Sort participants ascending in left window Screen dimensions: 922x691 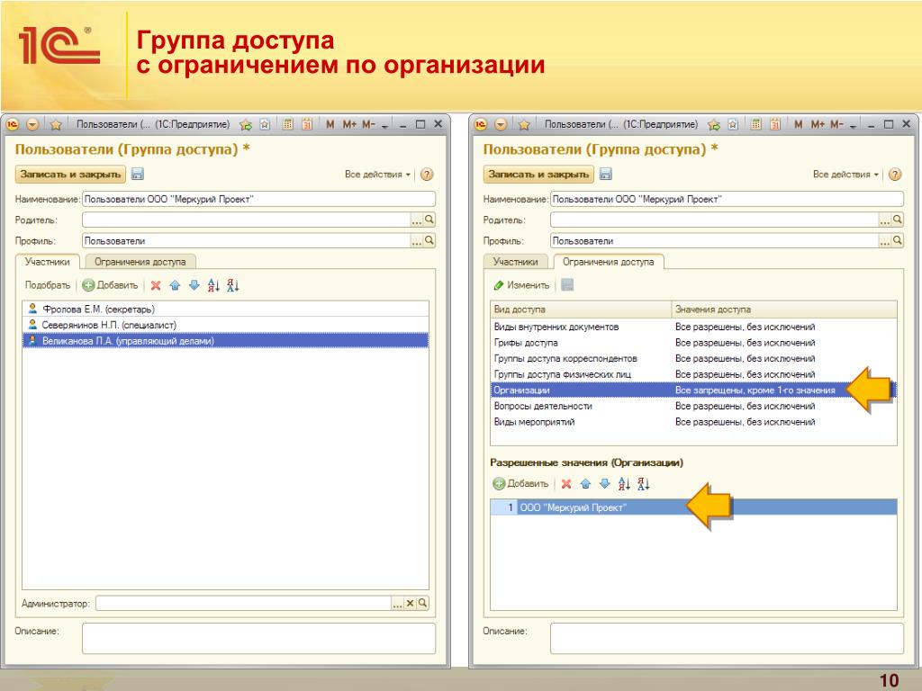(x=213, y=285)
